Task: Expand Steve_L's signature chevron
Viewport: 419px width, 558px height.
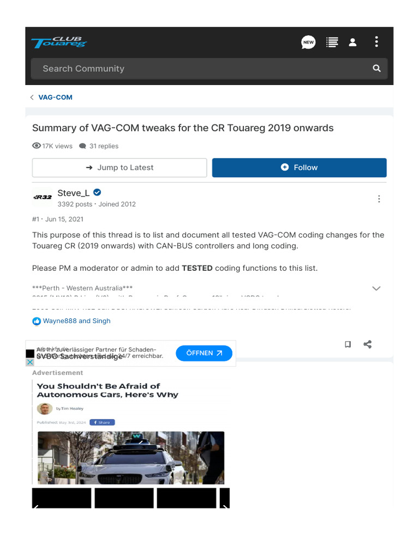Action: pos(376,288)
